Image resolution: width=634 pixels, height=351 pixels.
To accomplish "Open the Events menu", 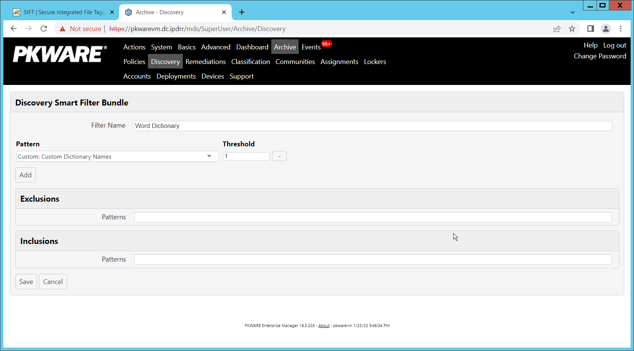I will click(311, 47).
